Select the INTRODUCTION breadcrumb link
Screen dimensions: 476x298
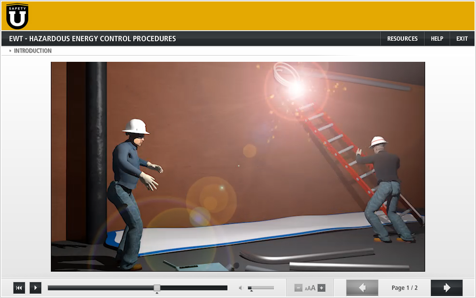coord(33,50)
